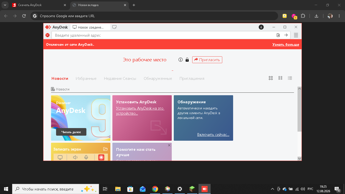Open AnyDesk from the taskbar

tap(205, 189)
